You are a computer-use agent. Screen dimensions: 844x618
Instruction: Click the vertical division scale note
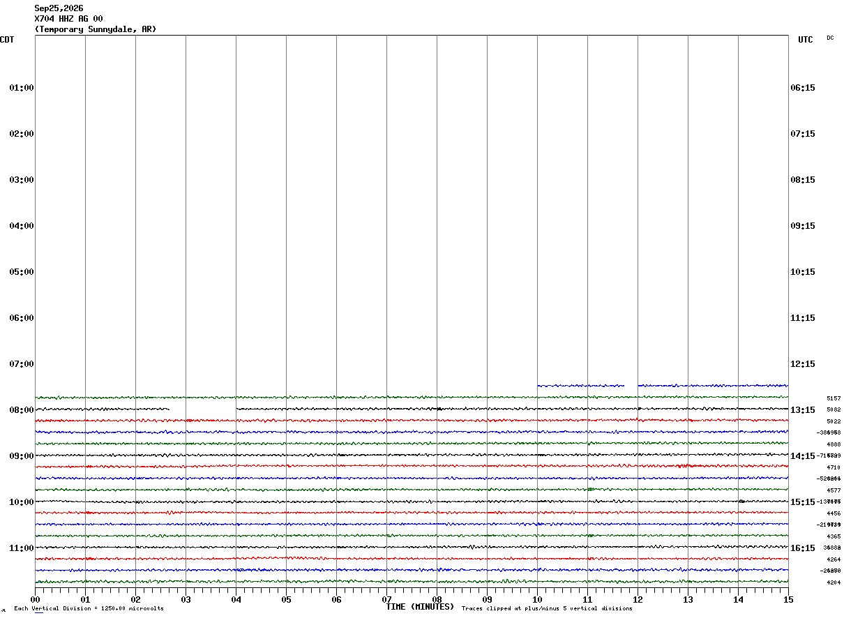89,609
